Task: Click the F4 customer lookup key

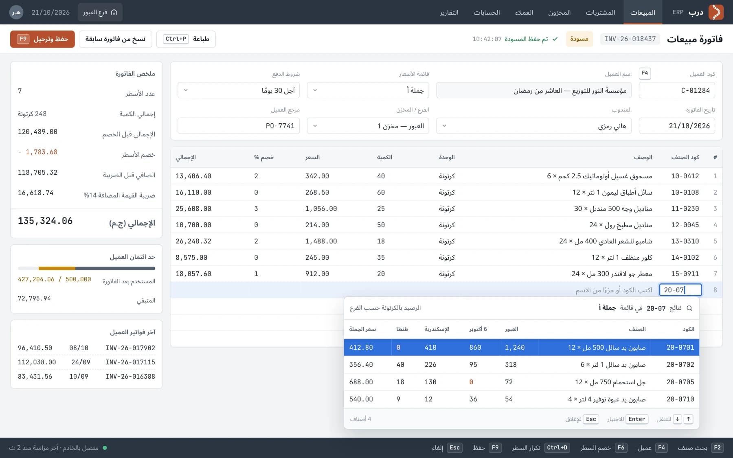Action: point(645,73)
